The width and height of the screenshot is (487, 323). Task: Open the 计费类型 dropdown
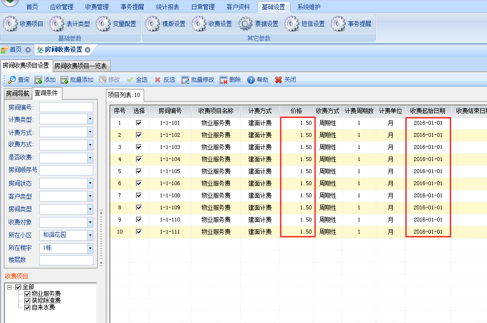[x=90, y=119]
